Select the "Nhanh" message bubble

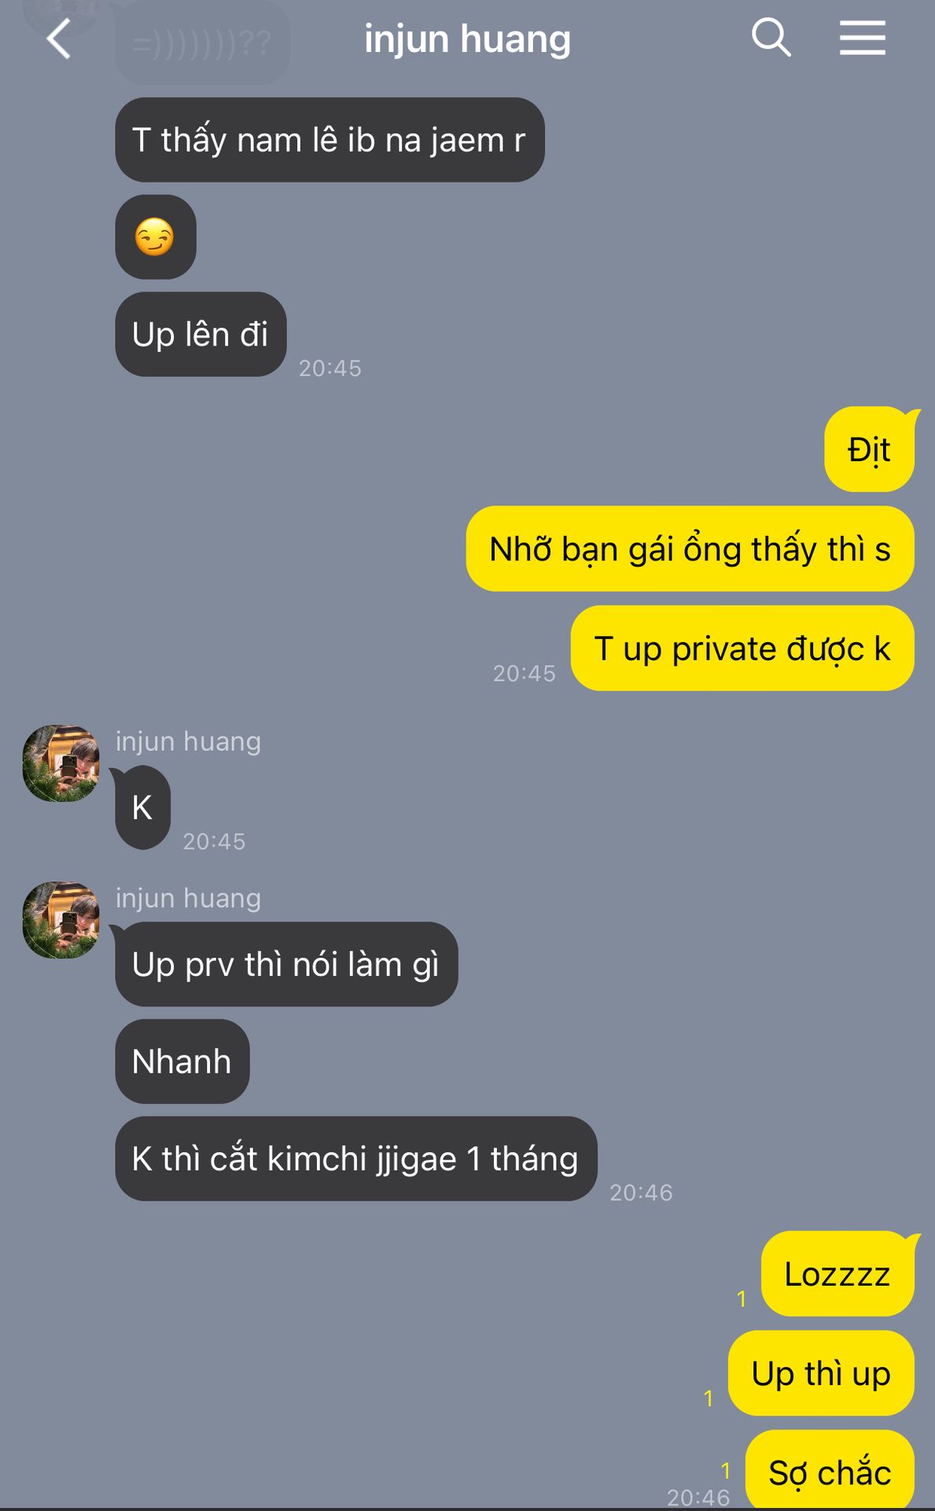(182, 1062)
